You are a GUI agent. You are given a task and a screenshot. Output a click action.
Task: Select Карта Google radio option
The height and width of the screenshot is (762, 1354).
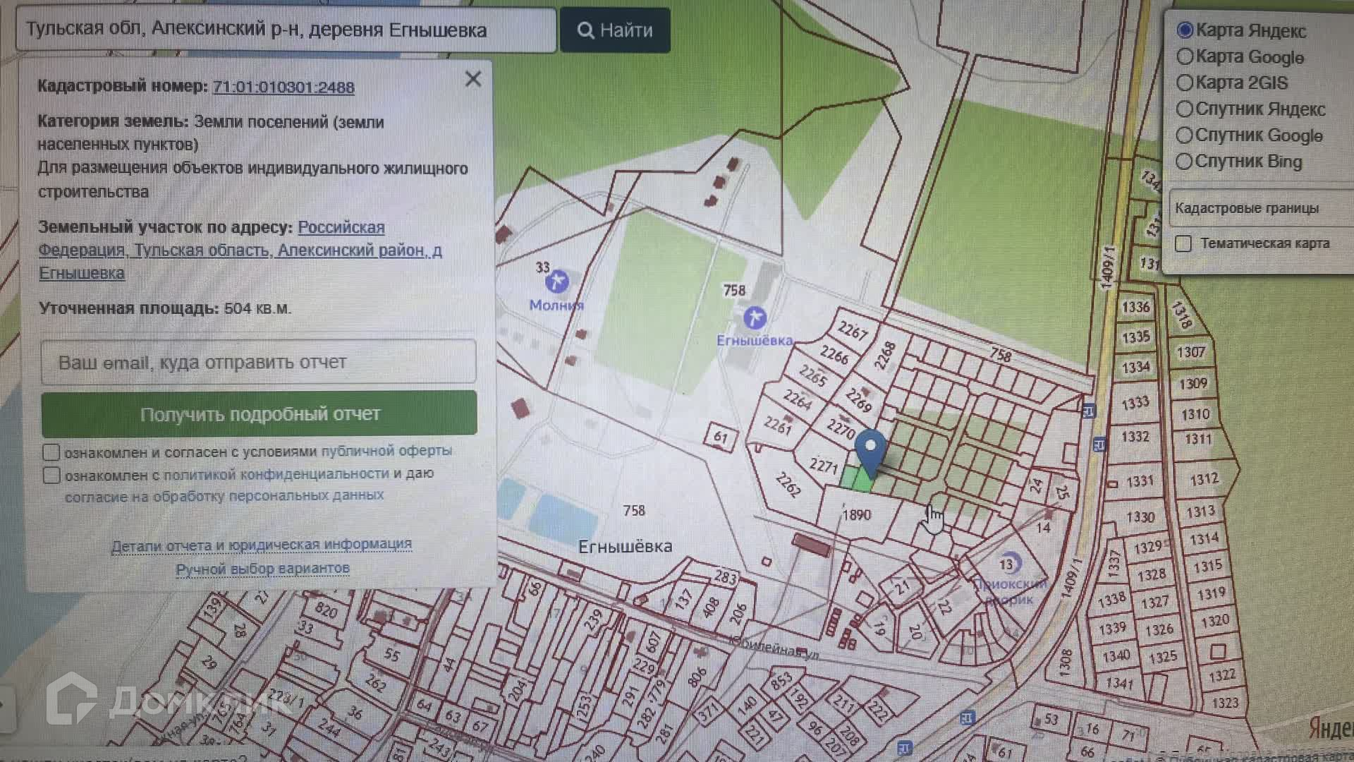[x=1185, y=56]
